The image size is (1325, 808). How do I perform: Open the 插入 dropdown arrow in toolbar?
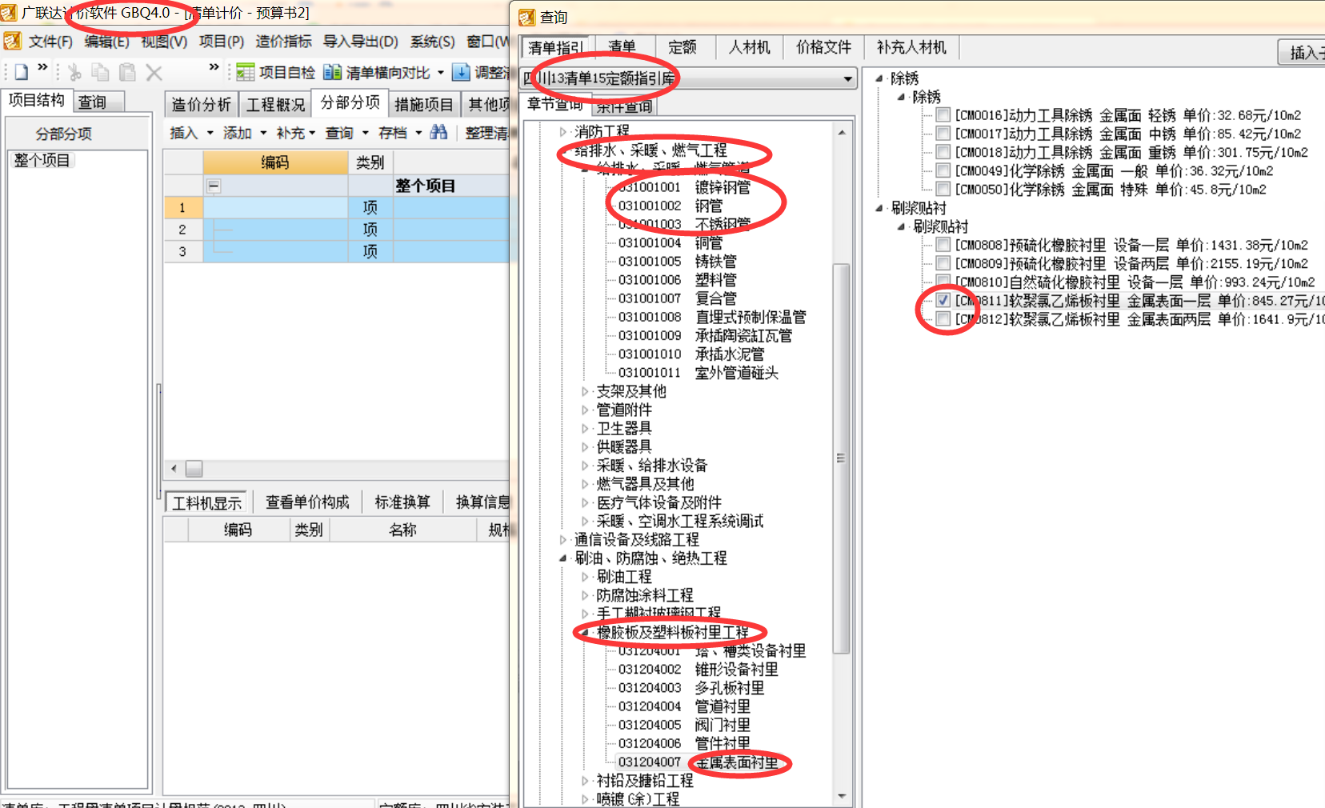point(210,133)
